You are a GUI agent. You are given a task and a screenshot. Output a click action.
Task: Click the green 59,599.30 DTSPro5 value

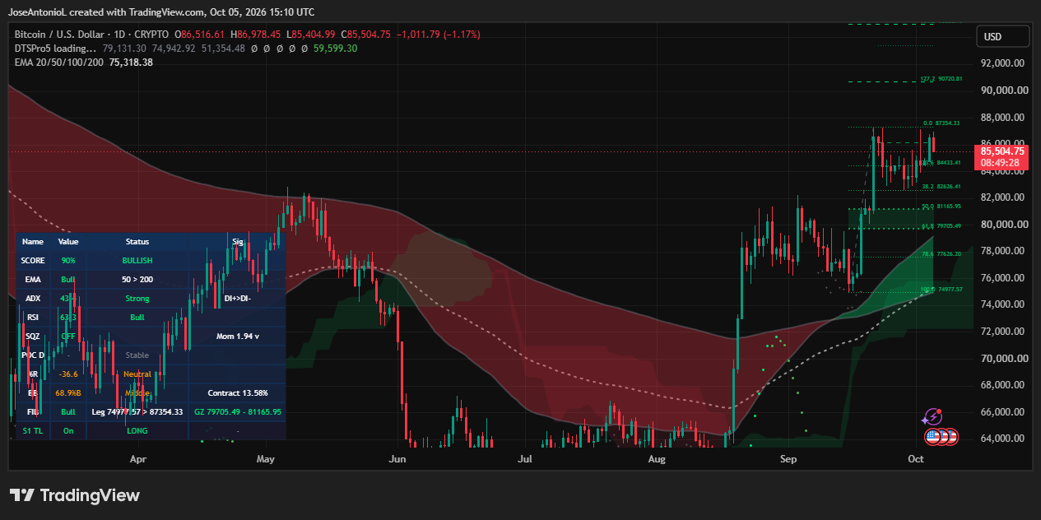pyautogui.click(x=336, y=49)
